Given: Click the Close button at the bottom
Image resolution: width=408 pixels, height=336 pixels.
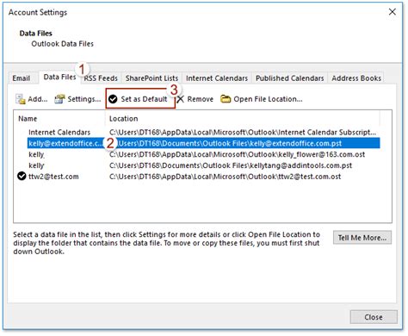Looking at the screenshot, I should 374,317.
